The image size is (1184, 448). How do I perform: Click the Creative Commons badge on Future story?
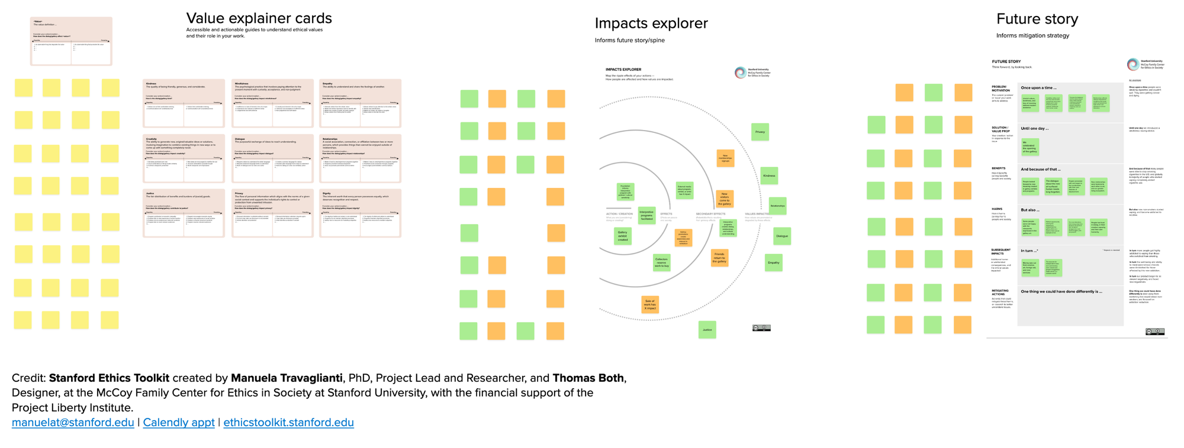(x=1155, y=332)
